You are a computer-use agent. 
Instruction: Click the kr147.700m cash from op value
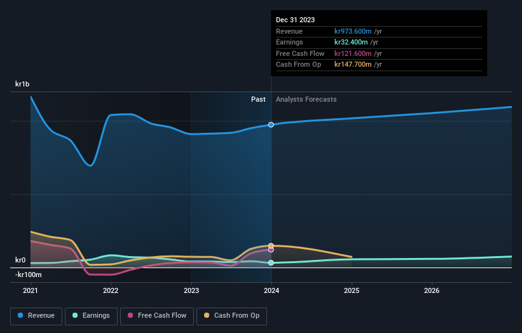tap(353, 65)
